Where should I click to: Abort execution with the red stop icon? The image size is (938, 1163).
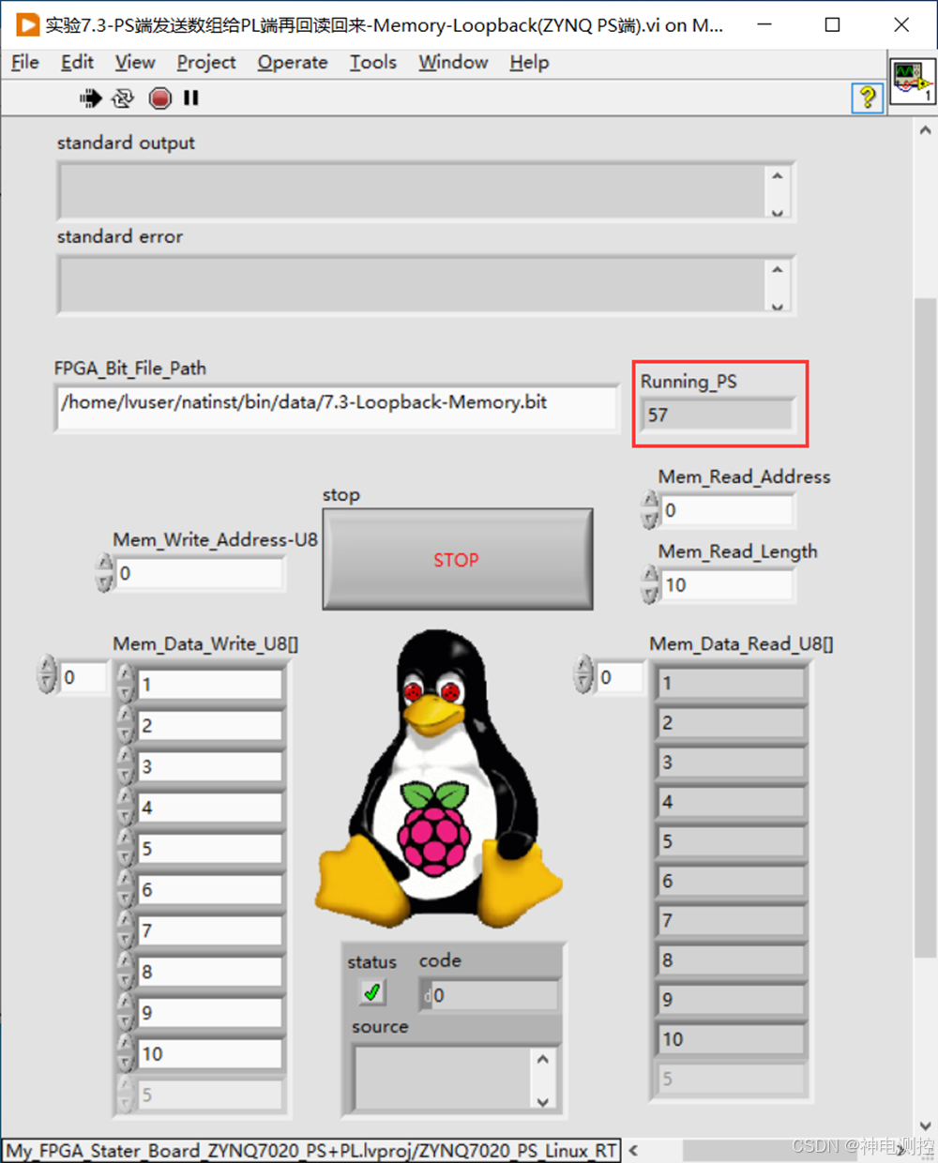pyautogui.click(x=159, y=98)
